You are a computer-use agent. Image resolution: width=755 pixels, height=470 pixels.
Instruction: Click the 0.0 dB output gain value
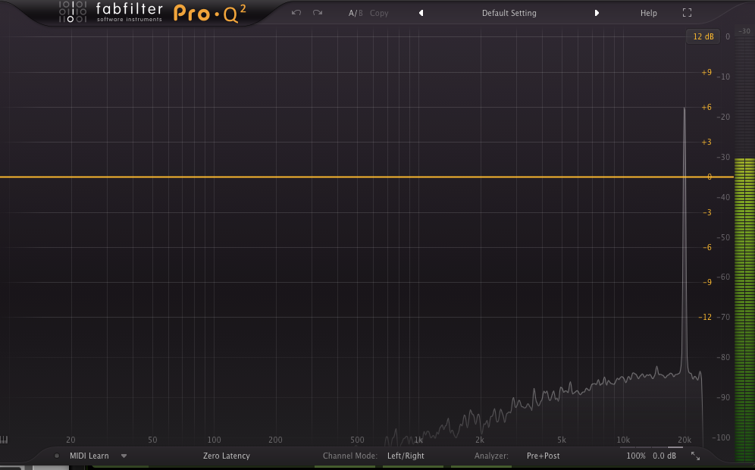coord(665,456)
